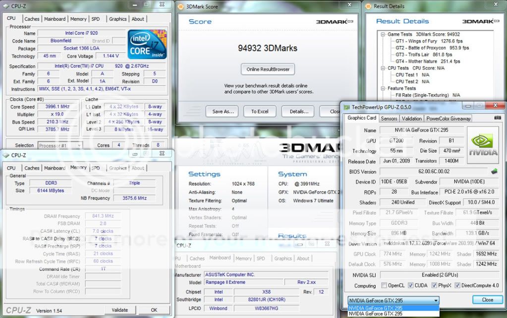Screen dimensions: 507x318
Task: Choose the non-highlighted GTX 295 entry in dropdown list
Action: [x=393, y=314]
